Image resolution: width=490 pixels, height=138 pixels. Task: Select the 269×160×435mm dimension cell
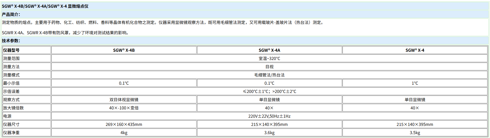124,124
